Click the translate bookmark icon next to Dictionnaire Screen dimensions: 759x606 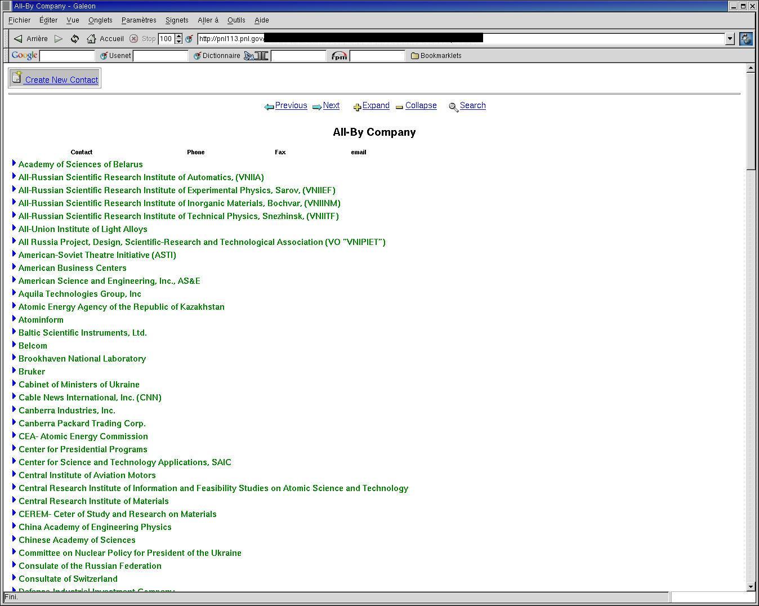(x=257, y=56)
